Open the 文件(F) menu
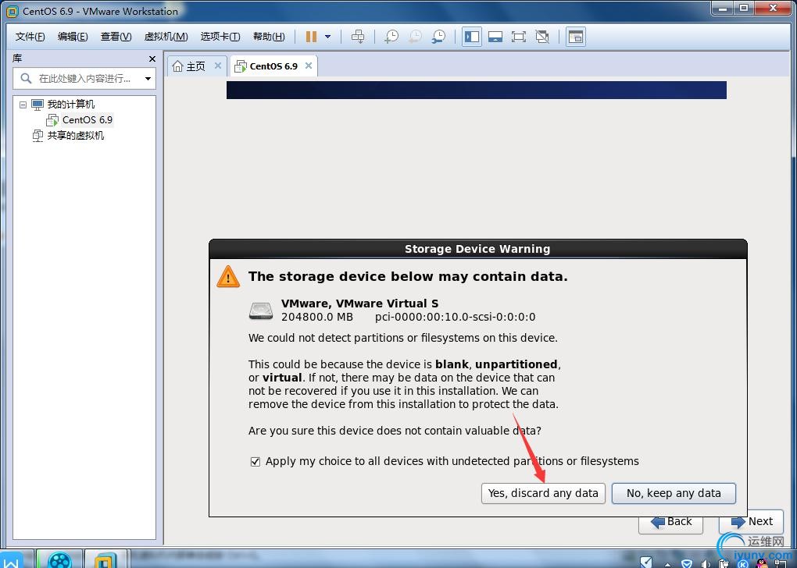The width and height of the screenshot is (797, 568). tap(30, 37)
